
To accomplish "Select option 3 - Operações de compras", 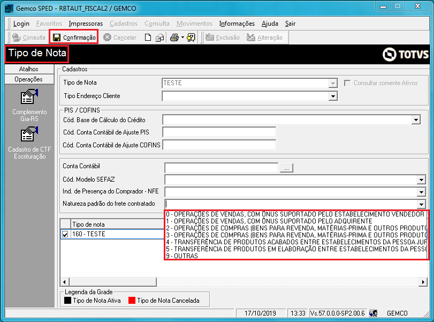I will (296, 235).
